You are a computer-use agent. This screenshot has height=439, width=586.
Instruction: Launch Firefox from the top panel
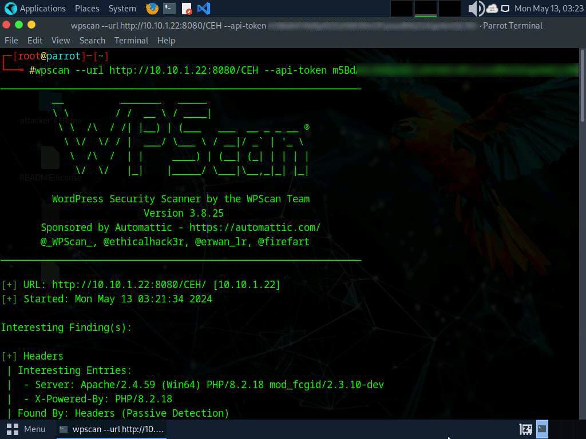click(x=152, y=9)
